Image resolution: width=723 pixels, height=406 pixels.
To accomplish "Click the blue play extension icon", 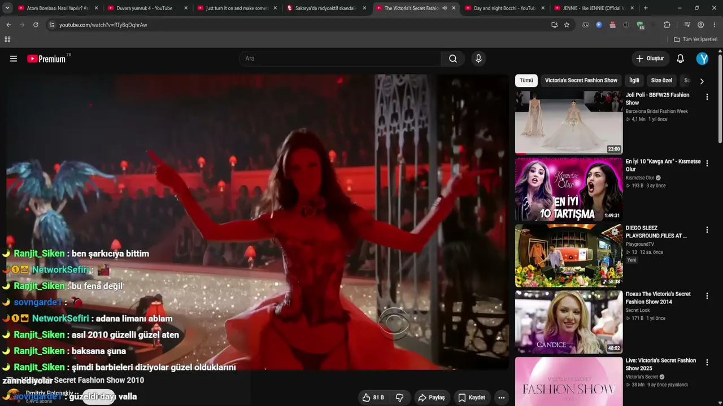I will (599, 25).
